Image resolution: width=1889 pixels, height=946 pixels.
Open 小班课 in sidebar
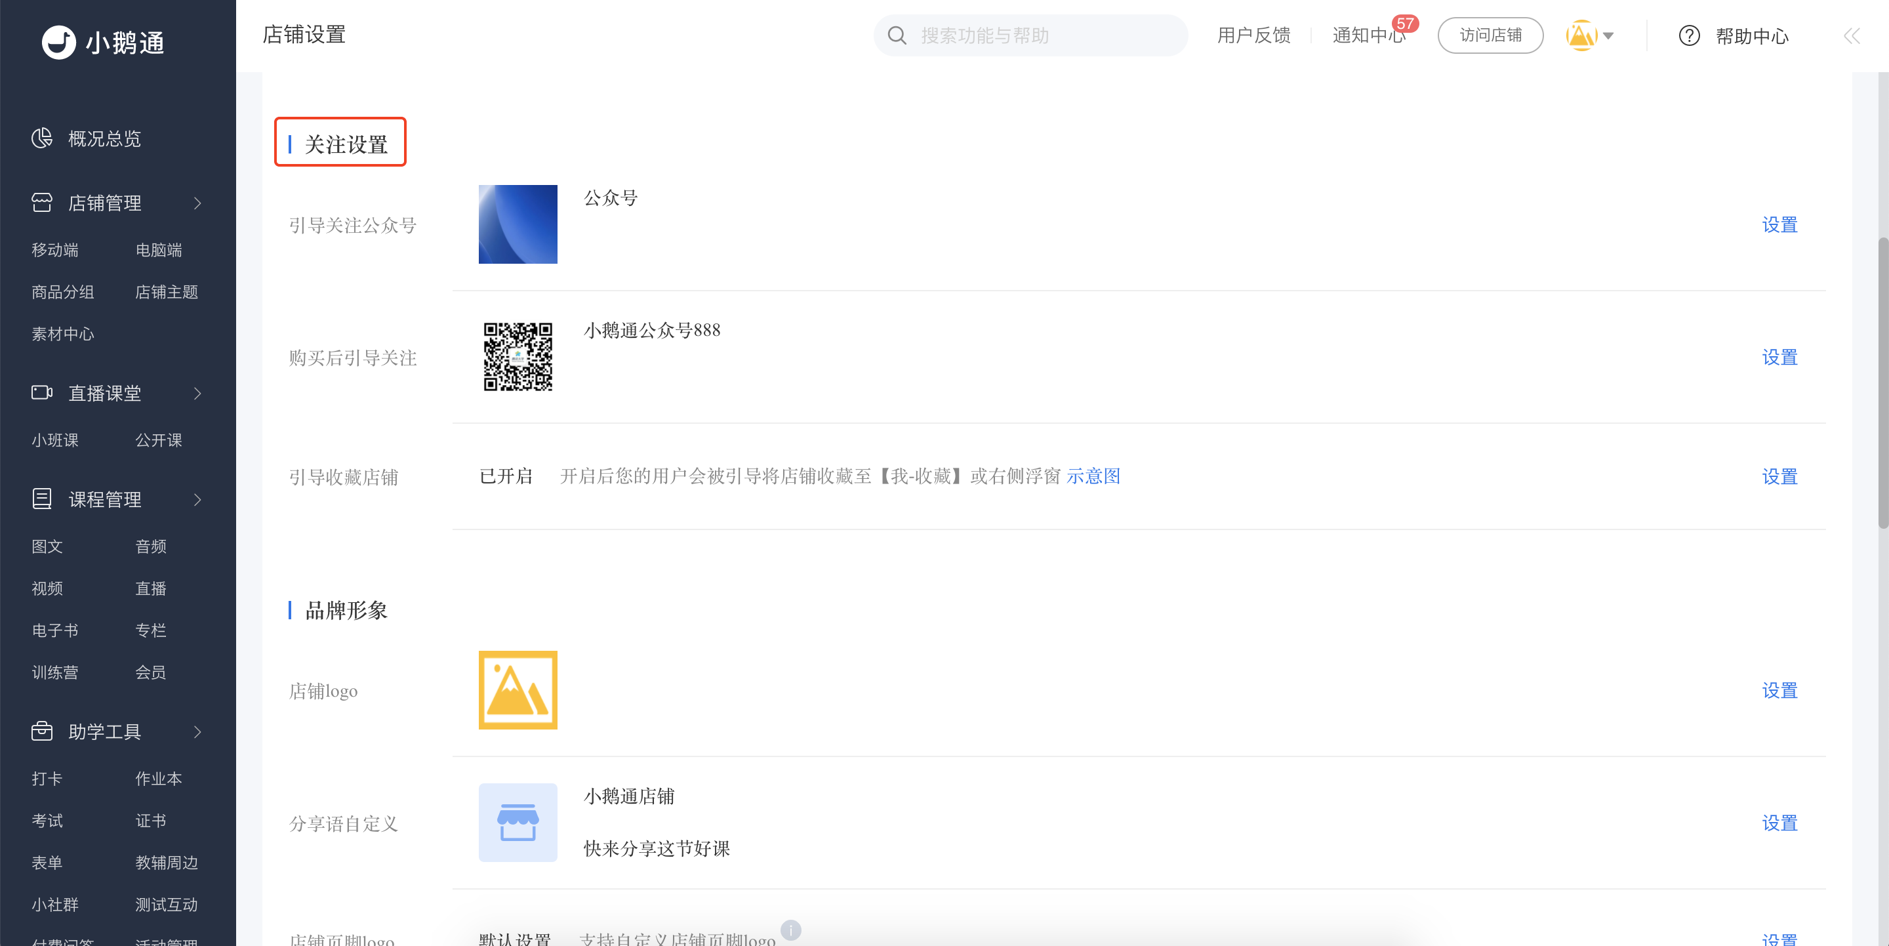[55, 440]
